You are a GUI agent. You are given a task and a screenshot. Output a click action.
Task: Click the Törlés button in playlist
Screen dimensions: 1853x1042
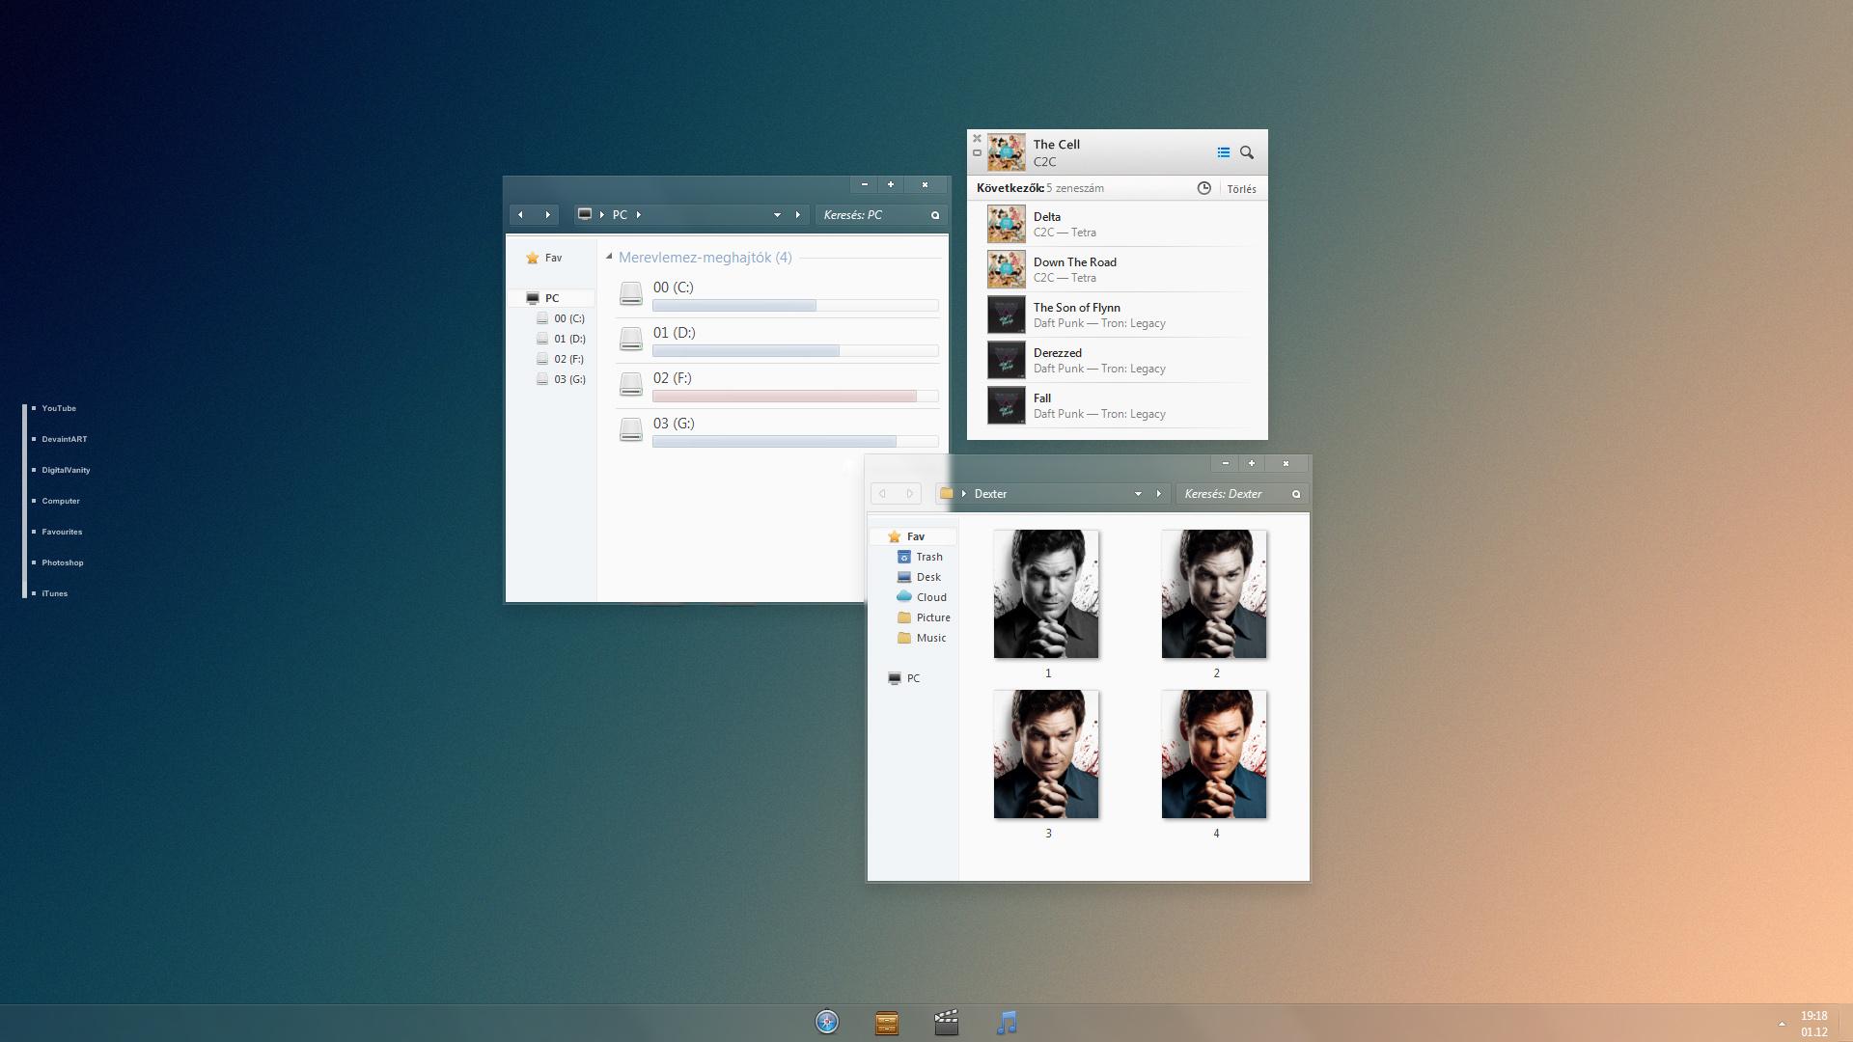1241,189
